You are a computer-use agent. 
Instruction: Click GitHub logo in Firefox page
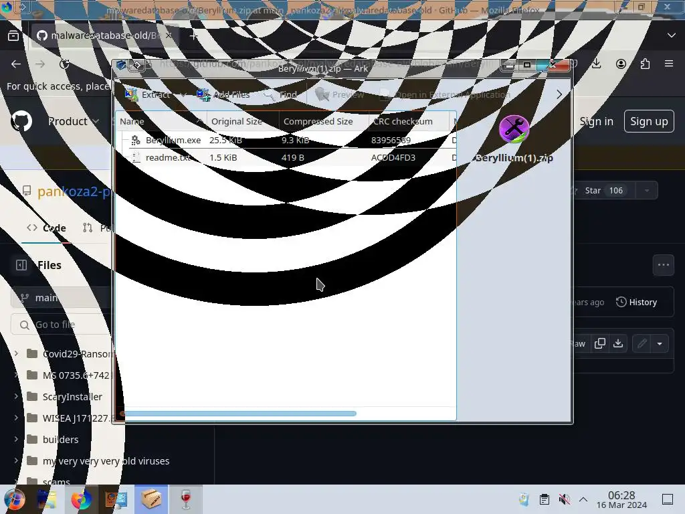coord(21,121)
